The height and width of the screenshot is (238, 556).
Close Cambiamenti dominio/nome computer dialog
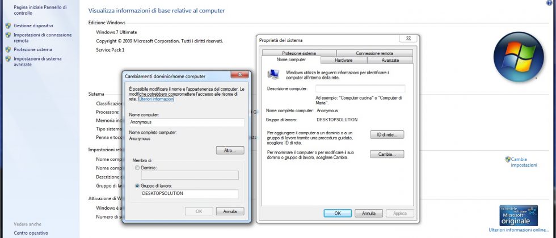pyautogui.click(x=239, y=74)
